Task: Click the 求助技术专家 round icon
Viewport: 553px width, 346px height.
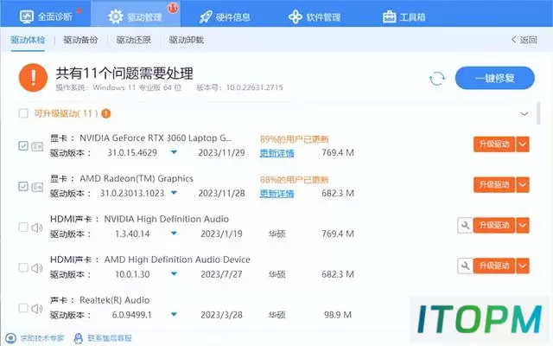Action: tap(11, 338)
